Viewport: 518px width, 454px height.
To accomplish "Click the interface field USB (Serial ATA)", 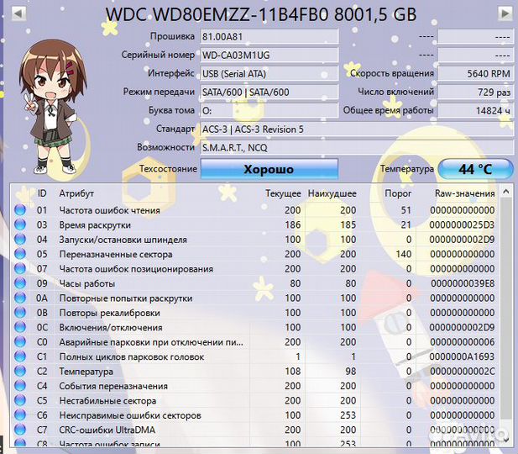I will click(269, 73).
